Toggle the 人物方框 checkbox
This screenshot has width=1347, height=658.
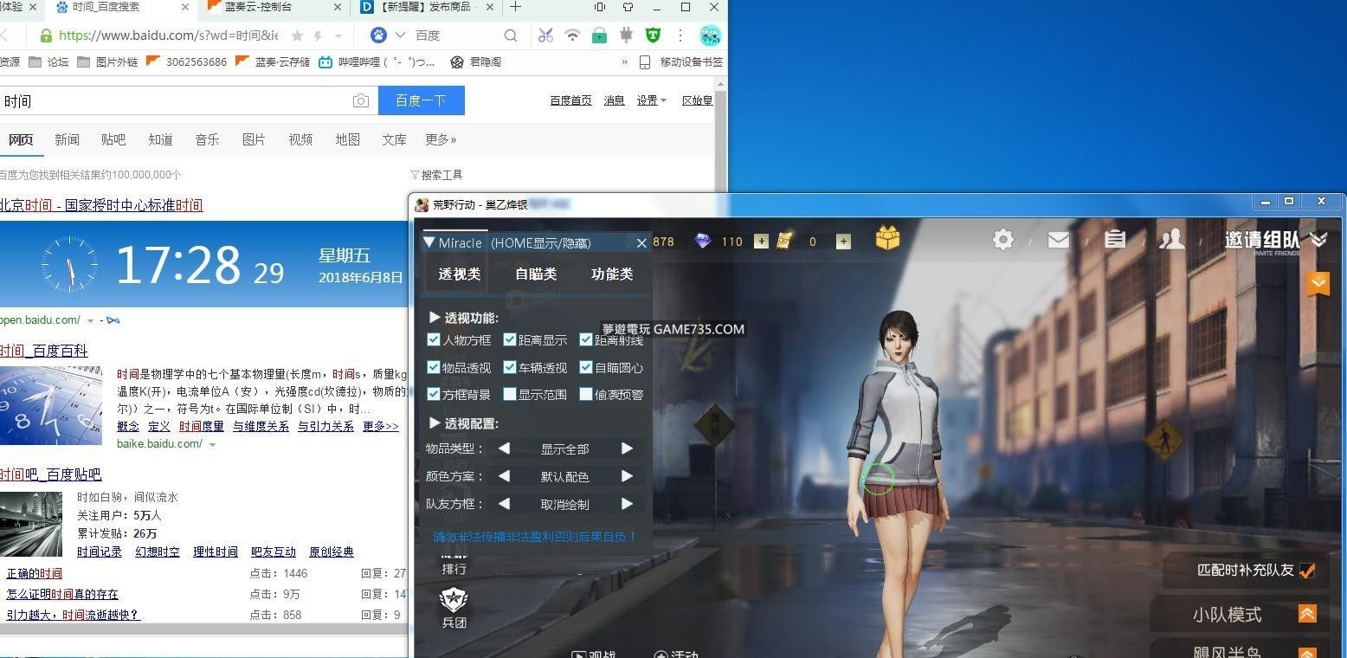click(434, 340)
